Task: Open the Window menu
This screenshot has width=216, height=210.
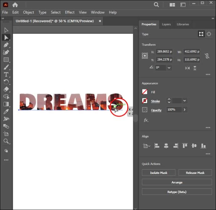Action: click(x=98, y=12)
